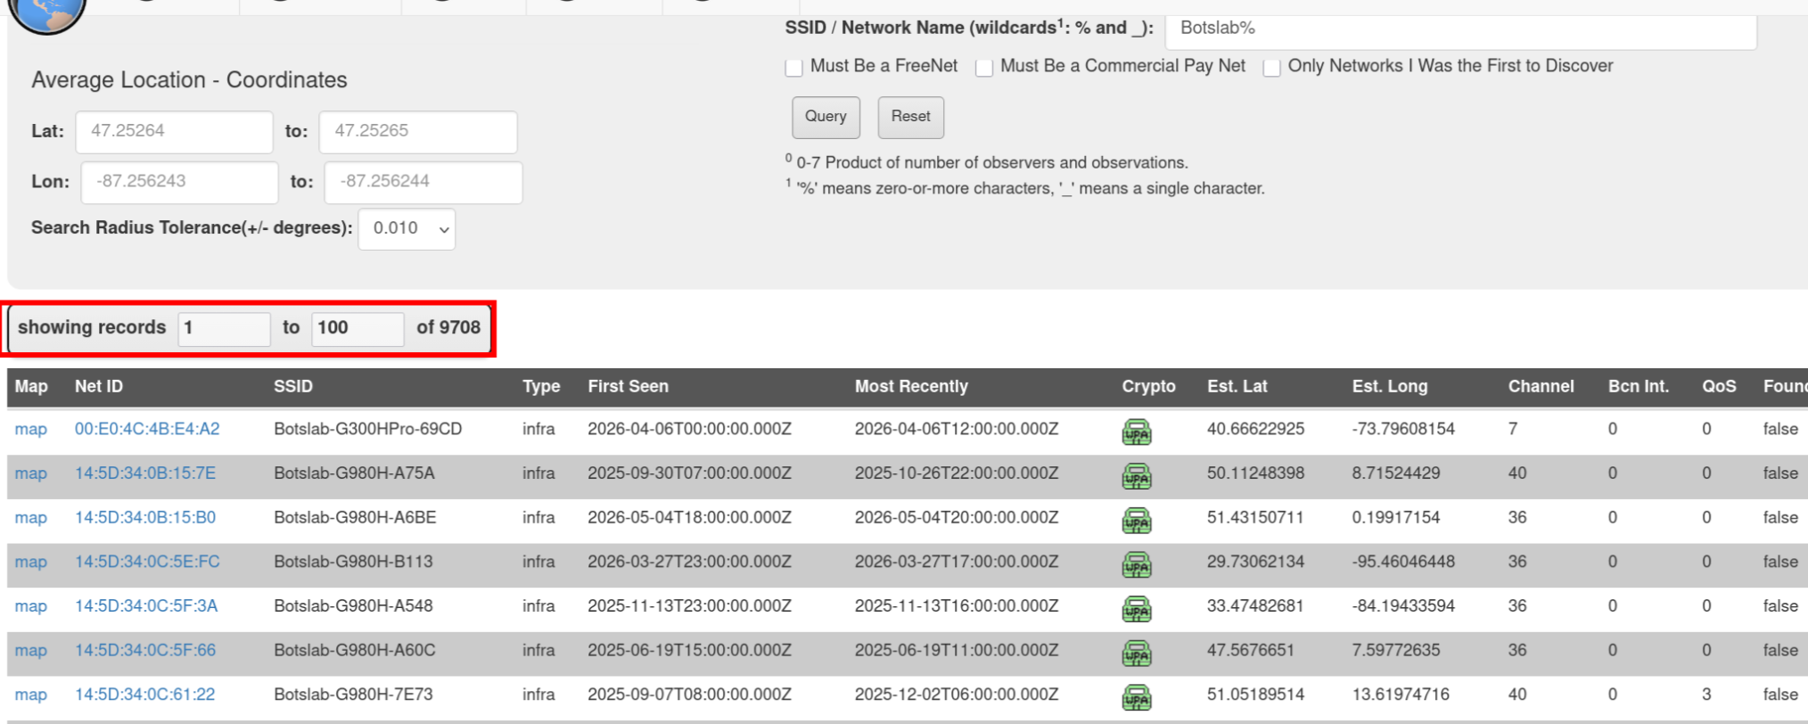Click the Lon 'to' field -87.256244
1808x724 pixels.
click(x=423, y=182)
